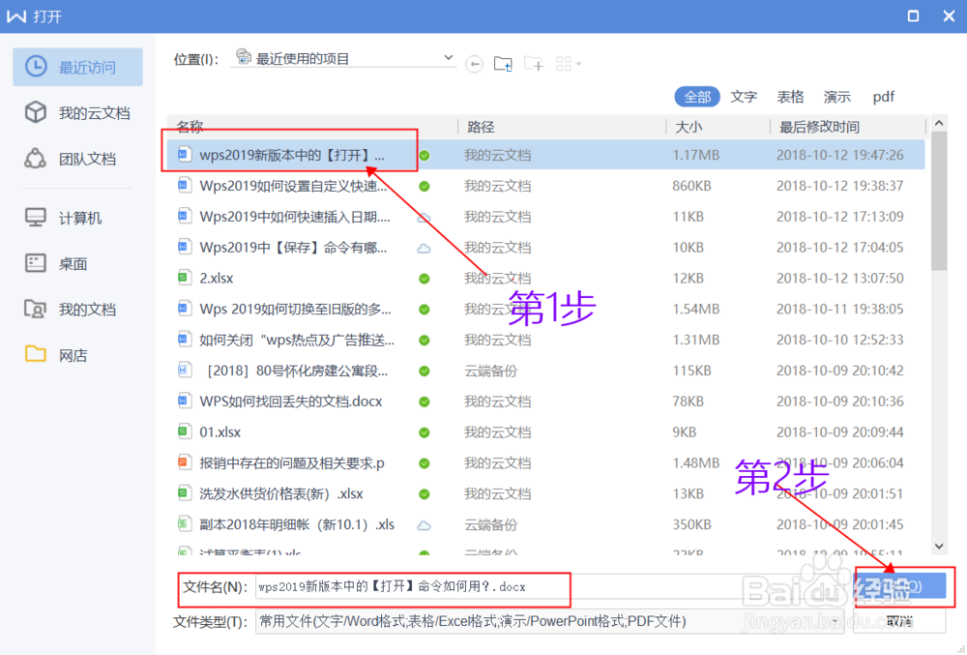Click the file list scrollbar down arrow

(x=939, y=546)
